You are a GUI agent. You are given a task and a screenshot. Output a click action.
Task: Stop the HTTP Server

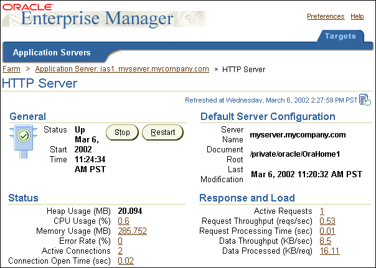point(122,132)
